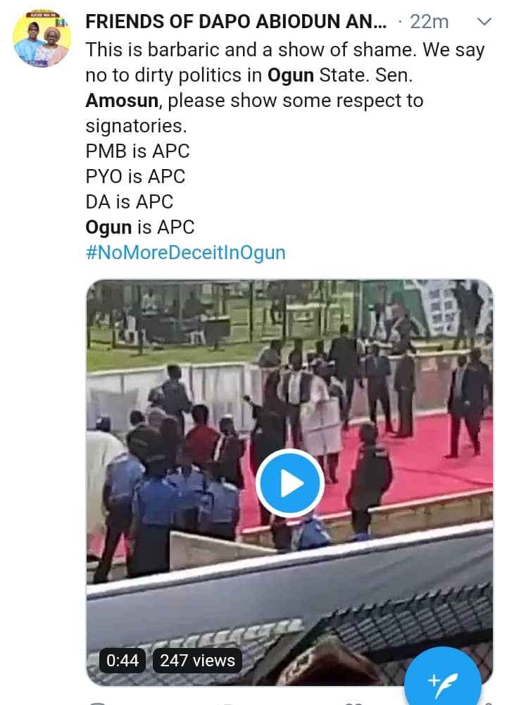Click the "DA is APC" text line
This screenshot has width=507, height=705.
pyautogui.click(x=129, y=201)
